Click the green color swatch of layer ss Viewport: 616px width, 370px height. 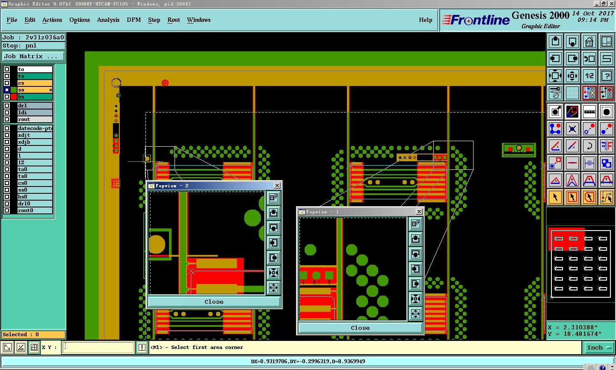pyautogui.click(x=14, y=90)
